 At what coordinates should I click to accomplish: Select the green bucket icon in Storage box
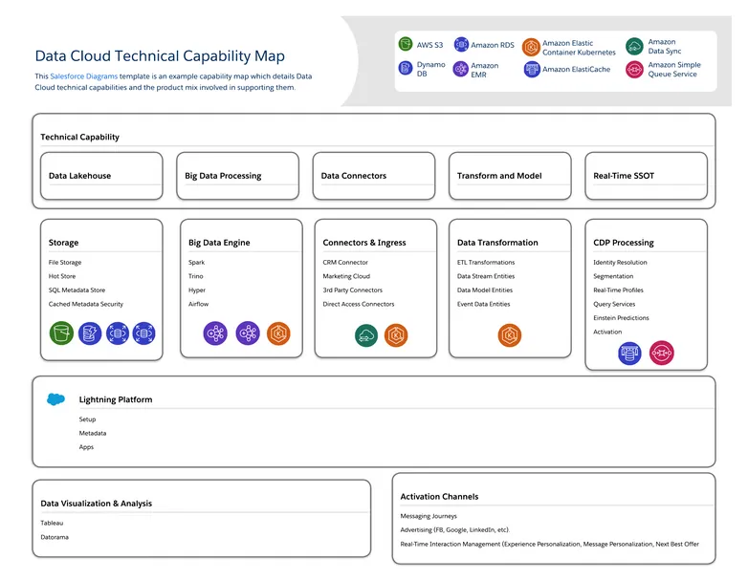click(x=61, y=333)
